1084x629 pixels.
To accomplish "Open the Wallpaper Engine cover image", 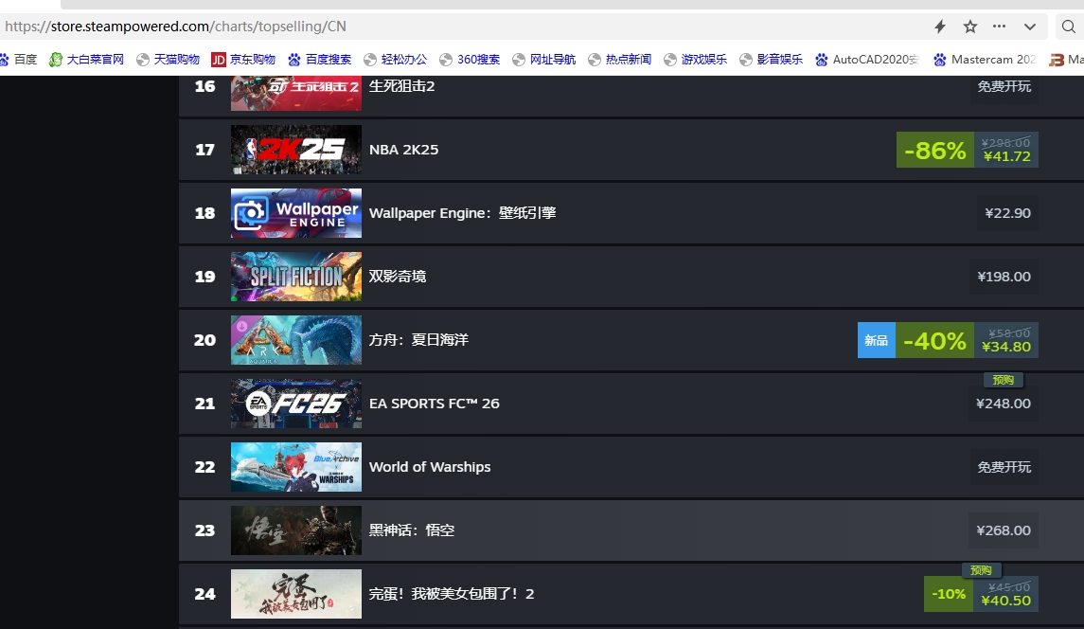I will [296, 213].
